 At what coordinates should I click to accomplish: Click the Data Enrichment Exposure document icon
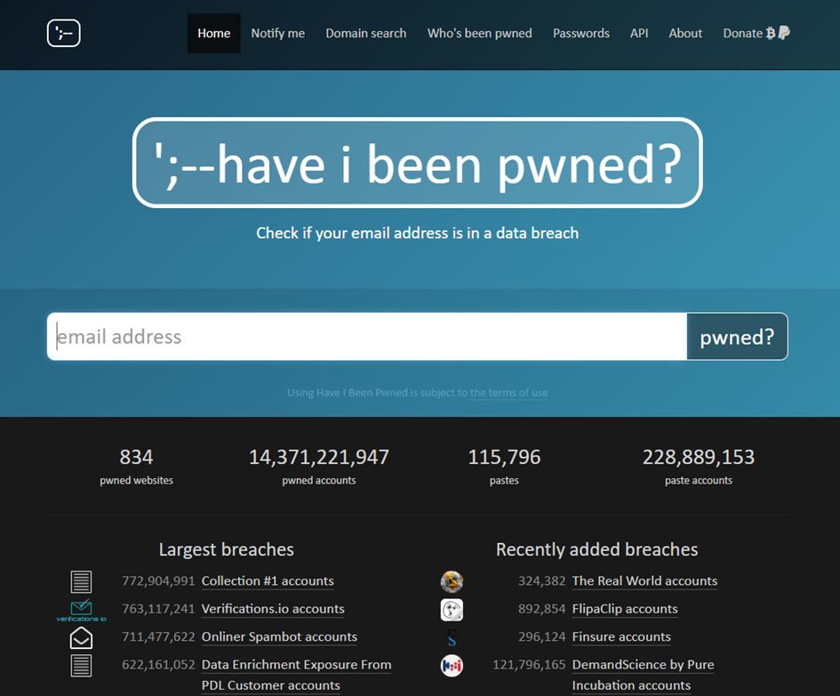click(82, 666)
